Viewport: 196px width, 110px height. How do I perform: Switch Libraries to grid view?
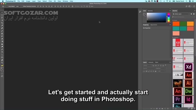(191, 14)
